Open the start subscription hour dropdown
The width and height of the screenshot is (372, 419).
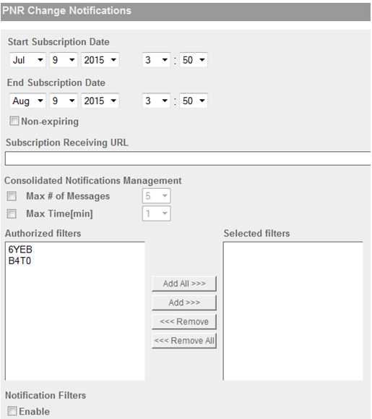(156, 60)
